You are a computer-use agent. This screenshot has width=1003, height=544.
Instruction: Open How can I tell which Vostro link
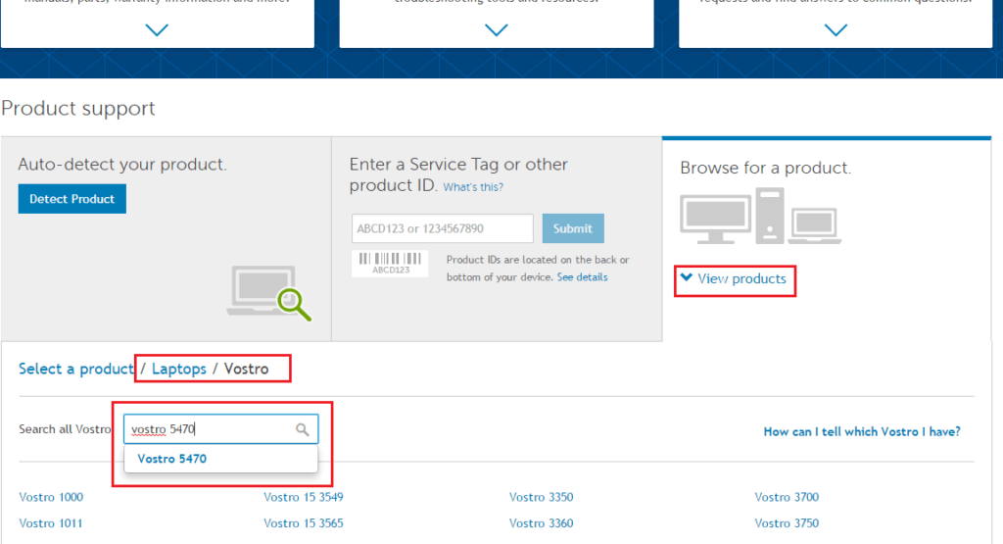pyautogui.click(x=861, y=431)
